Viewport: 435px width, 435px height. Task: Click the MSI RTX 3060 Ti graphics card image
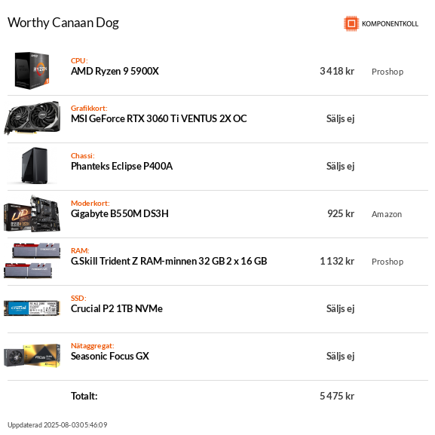pyautogui.click(x=32, y=118)
